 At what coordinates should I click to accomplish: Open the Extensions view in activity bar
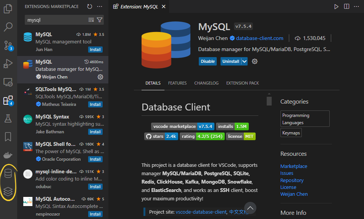point(8,100)
